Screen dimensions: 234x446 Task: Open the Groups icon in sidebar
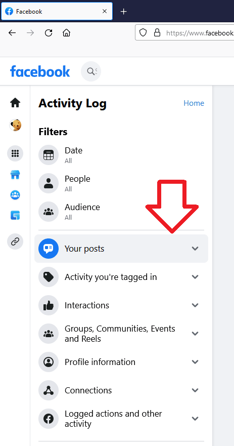15,195
